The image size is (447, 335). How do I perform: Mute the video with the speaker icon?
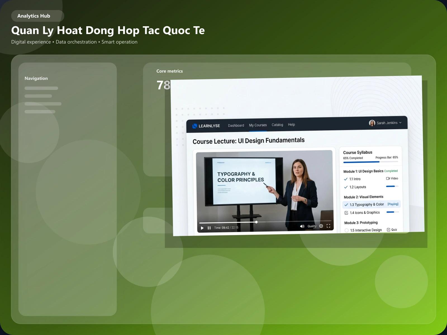[302, 226]
